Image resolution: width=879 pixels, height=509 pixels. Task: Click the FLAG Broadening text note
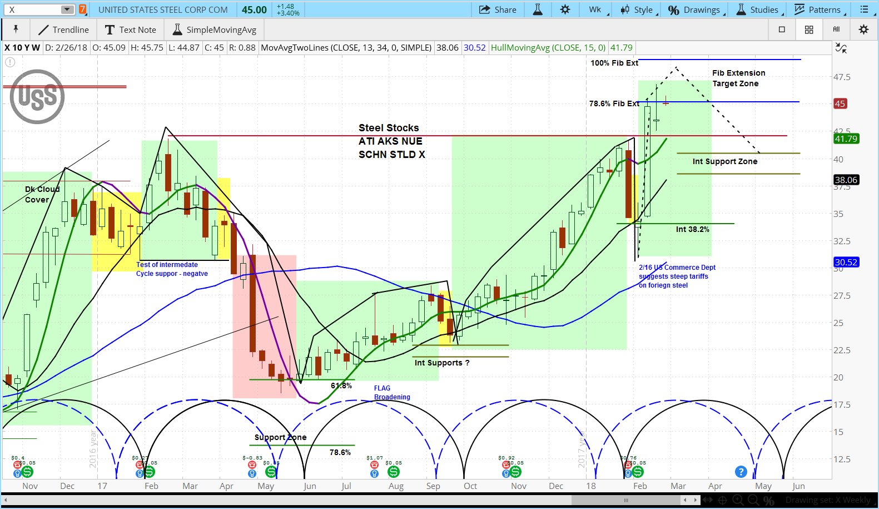[392, 393]
